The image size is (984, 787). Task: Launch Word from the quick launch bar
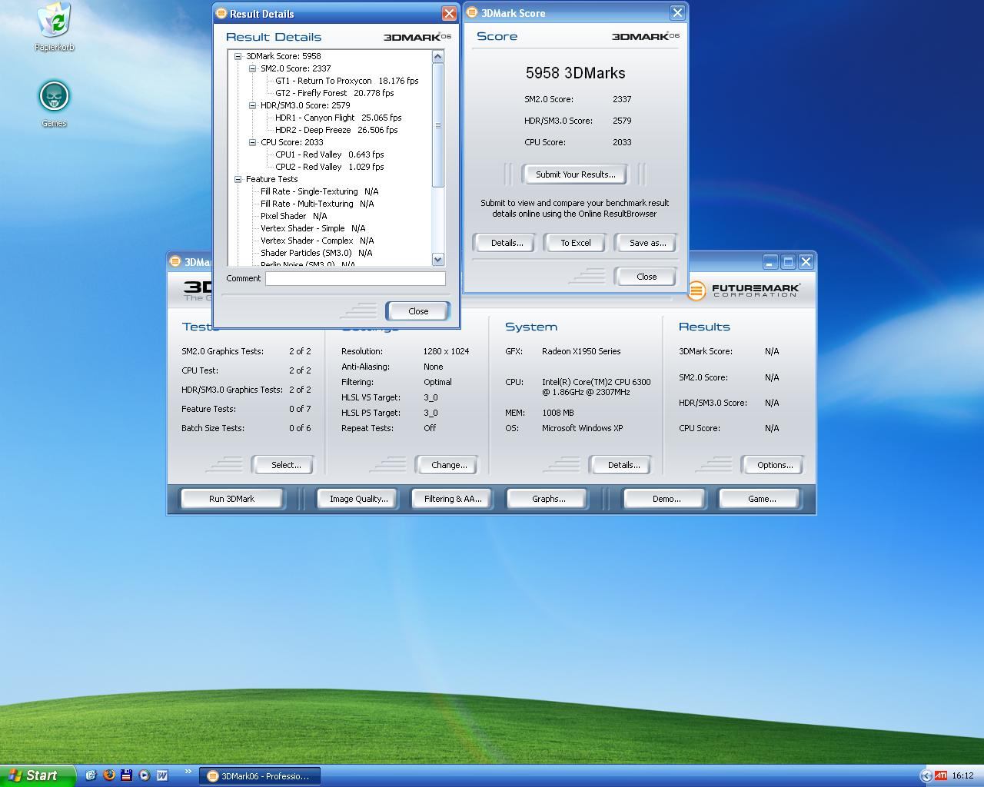pos(162,775)
